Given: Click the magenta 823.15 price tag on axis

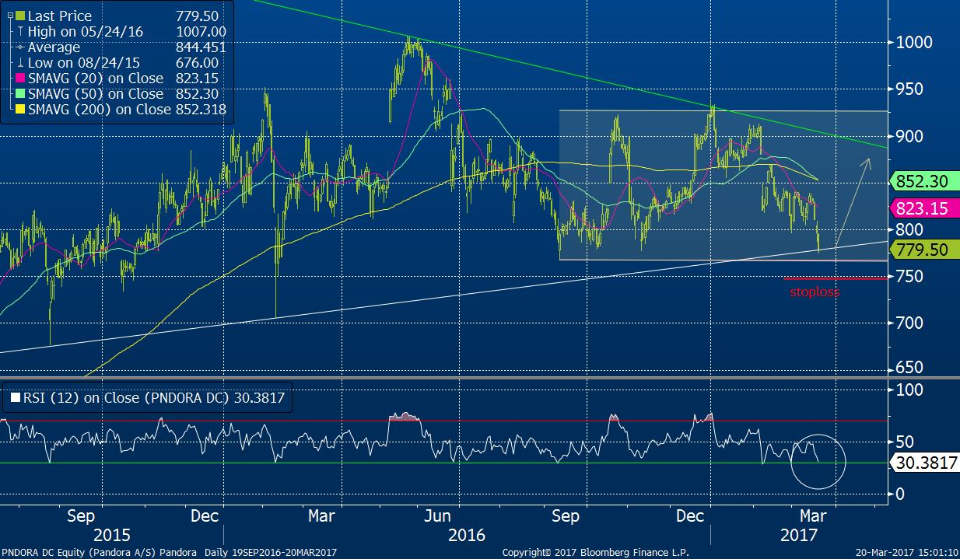Looking at the screenshot, I should point(923,208).
